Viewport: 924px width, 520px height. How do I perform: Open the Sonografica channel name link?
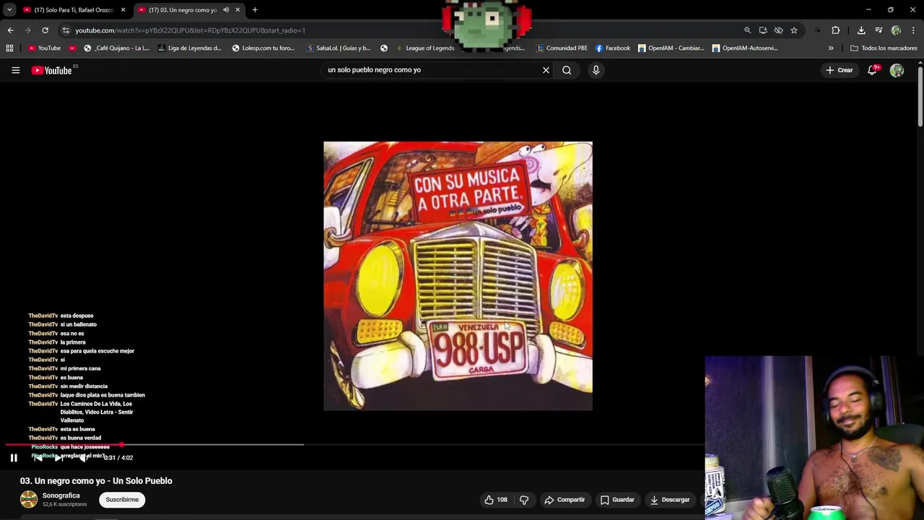pyautogui.click(x=61, y=495)
